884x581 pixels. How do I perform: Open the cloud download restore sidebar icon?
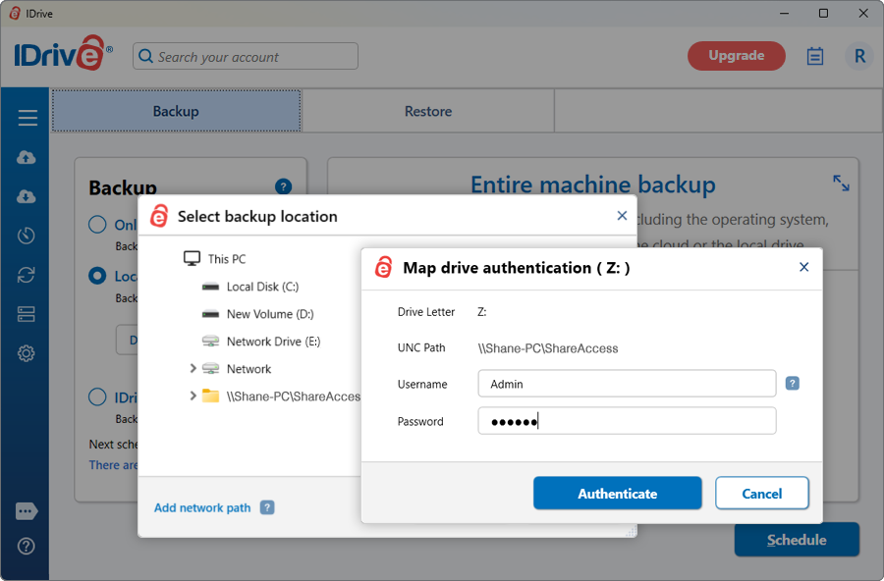point(26,196)
